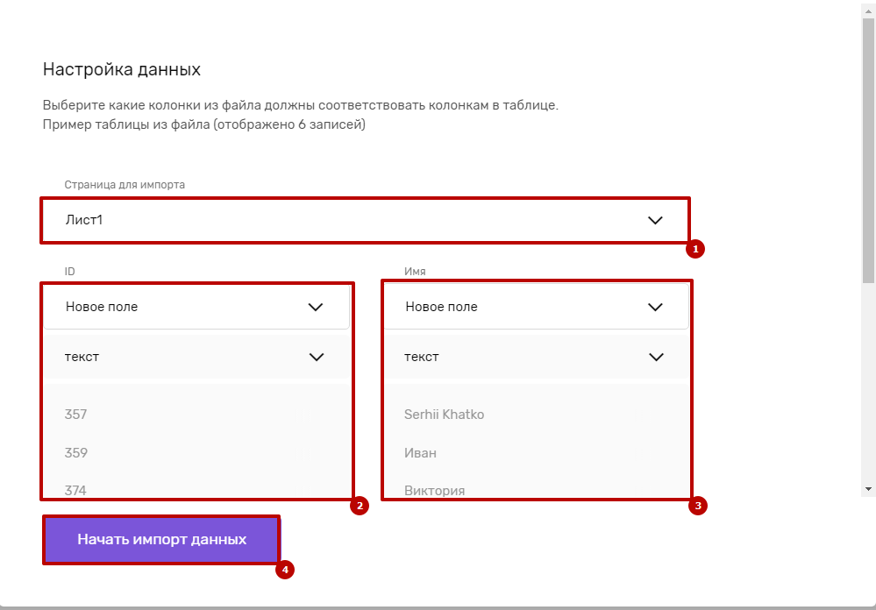The image size is (876, 610).
Task: Open the текст type dropdown under ID
Action: pyautogui.click(x=196, y=357)
